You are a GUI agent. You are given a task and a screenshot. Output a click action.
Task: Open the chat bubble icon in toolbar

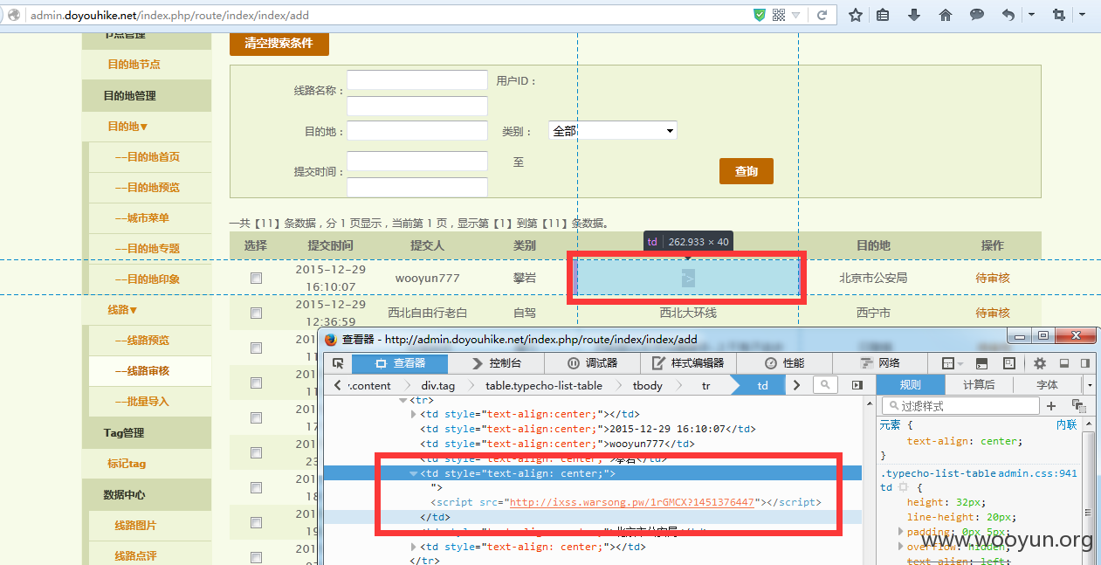click(977, 15)
